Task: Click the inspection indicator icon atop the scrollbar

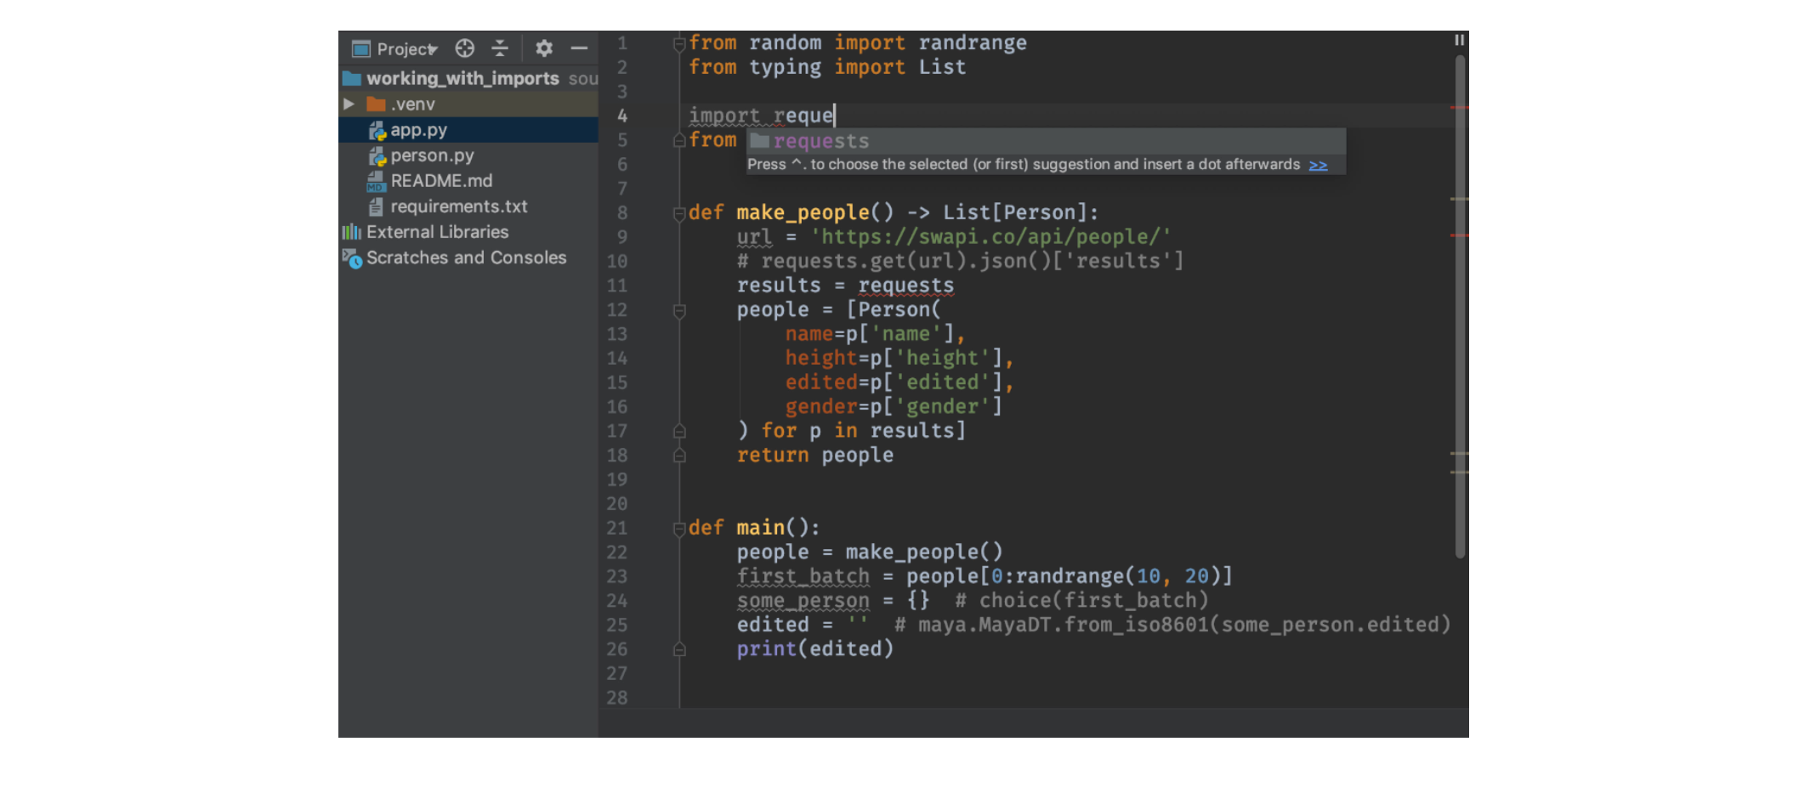Action: click(1459, 40)
